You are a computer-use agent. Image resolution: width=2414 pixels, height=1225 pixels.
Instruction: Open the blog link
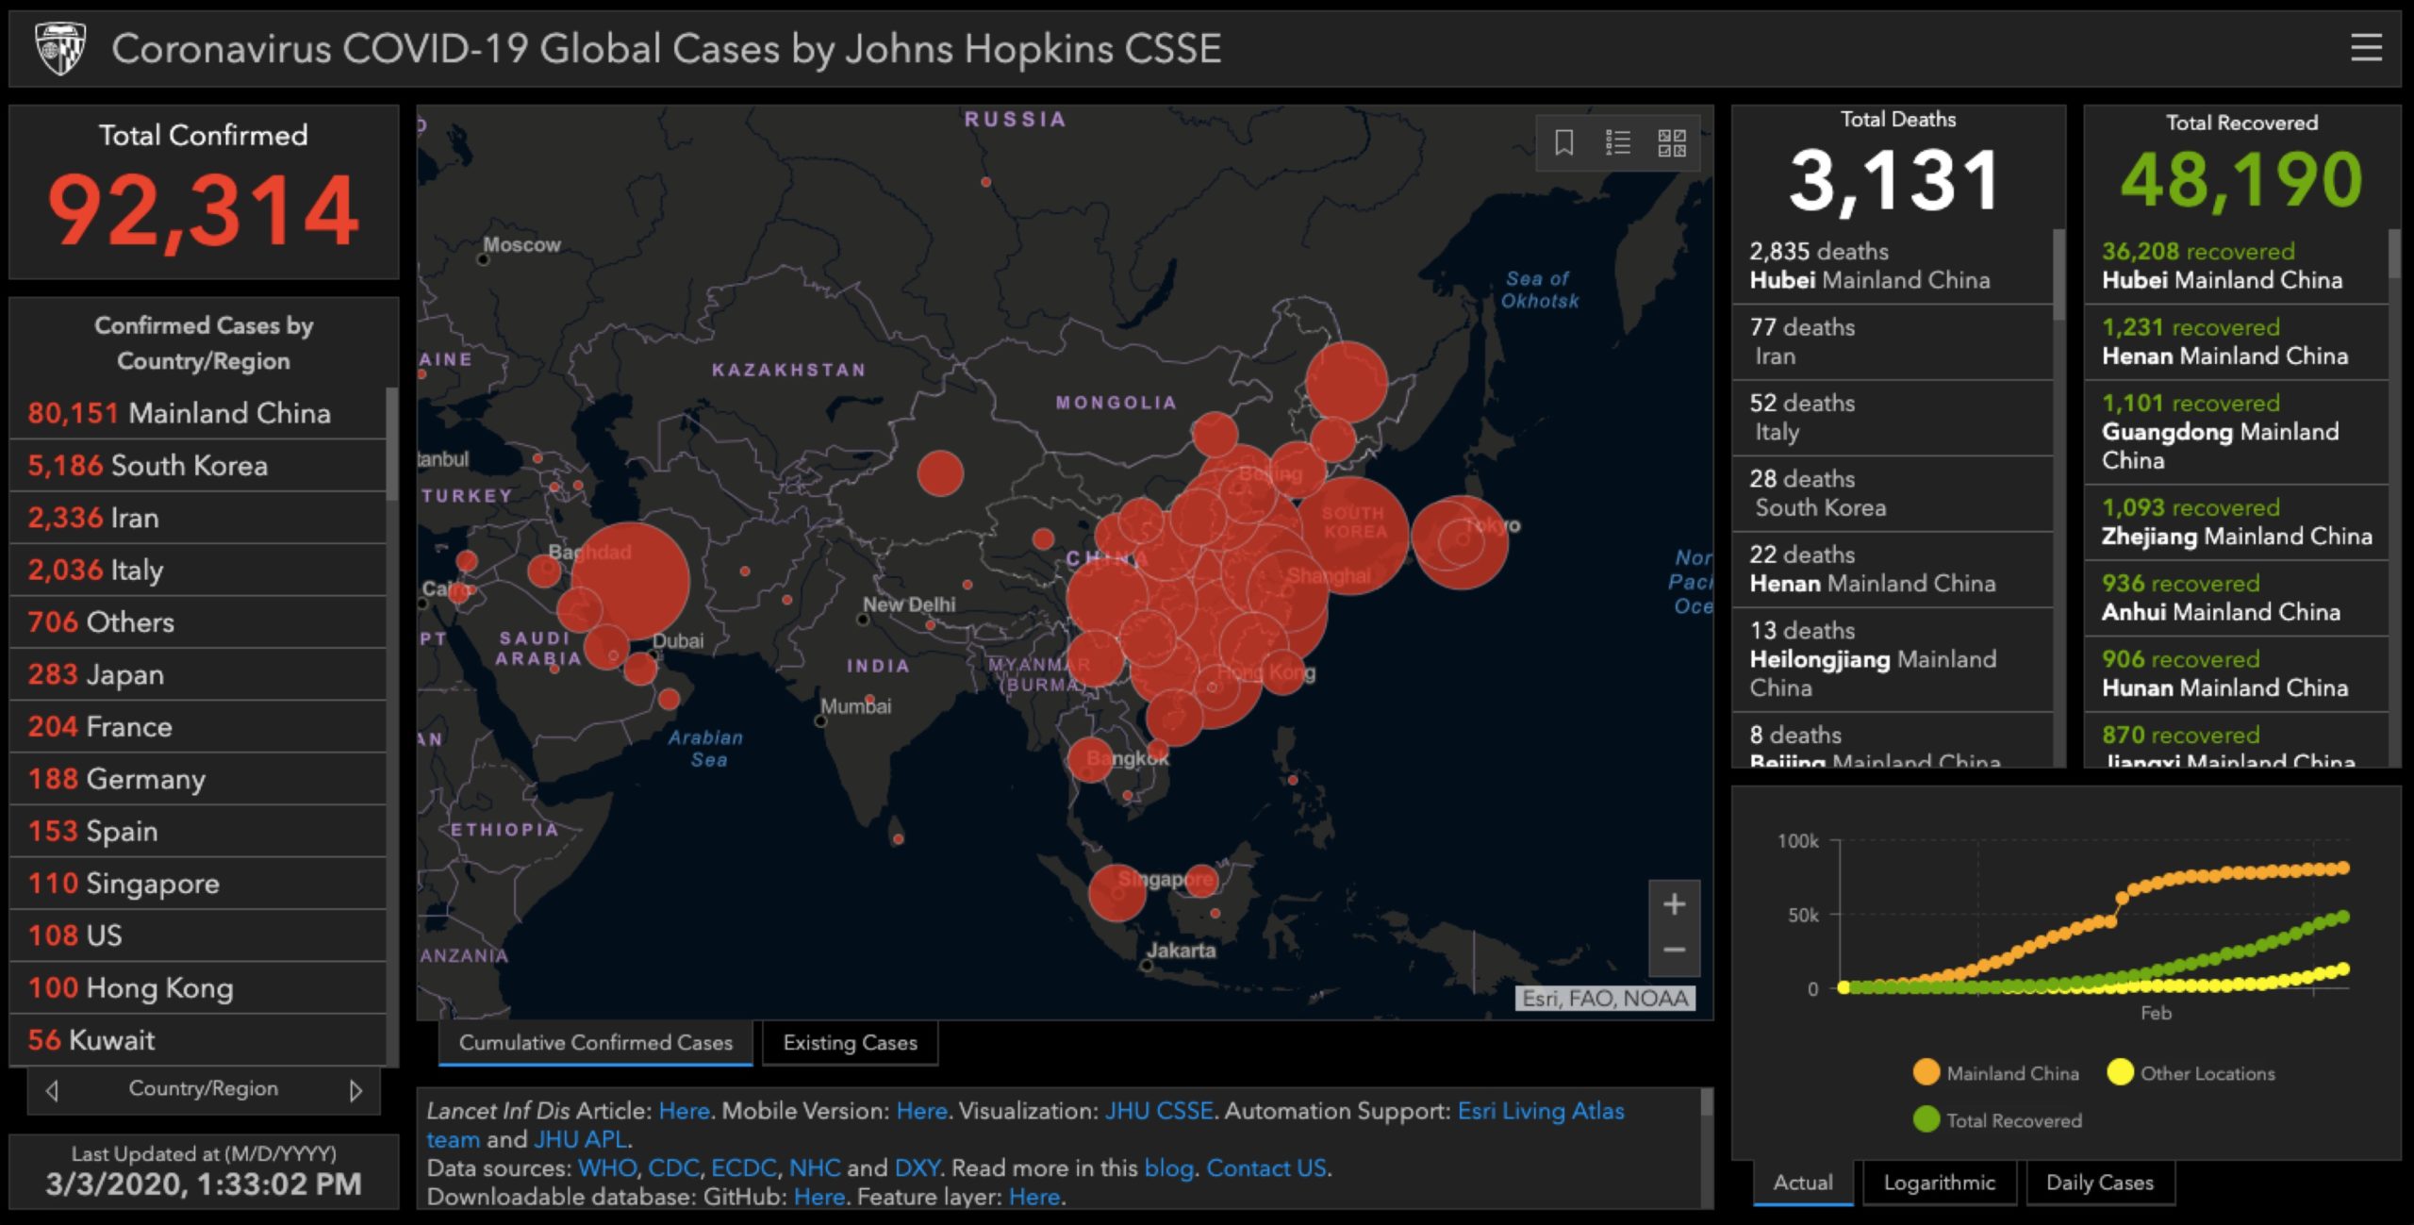[1168, 1167]
